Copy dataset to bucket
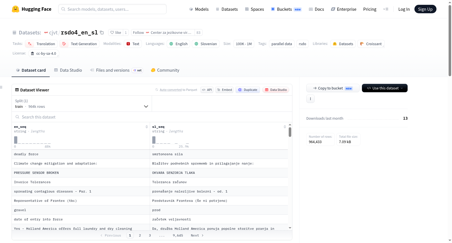452x243 pixels. tap(333, 88)
